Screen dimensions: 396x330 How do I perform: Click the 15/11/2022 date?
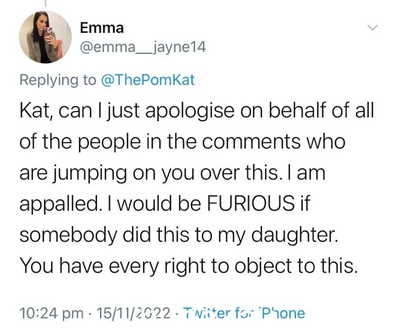tap(133, 313)
